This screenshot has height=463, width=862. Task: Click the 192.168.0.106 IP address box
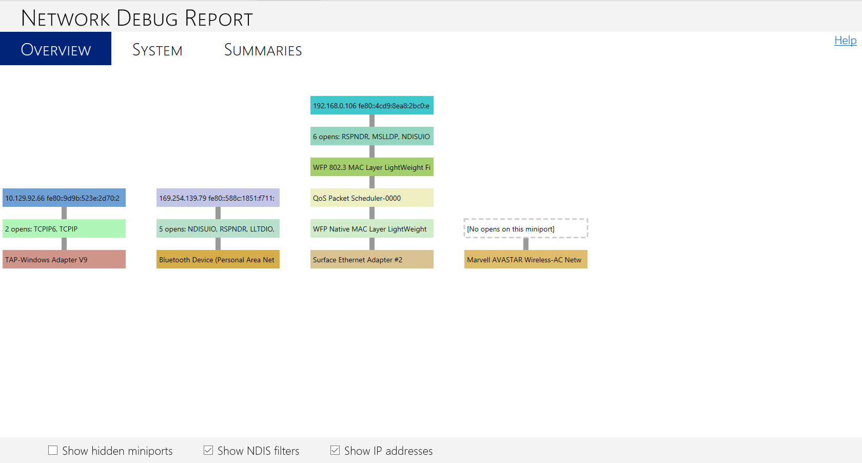click(x=371, y=105)
